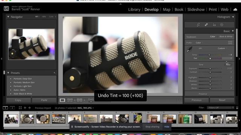The height and width of the screenshot is (135, 241).
Task: Toggle the filter switch at filmstrip right
Action: point(237,108)
